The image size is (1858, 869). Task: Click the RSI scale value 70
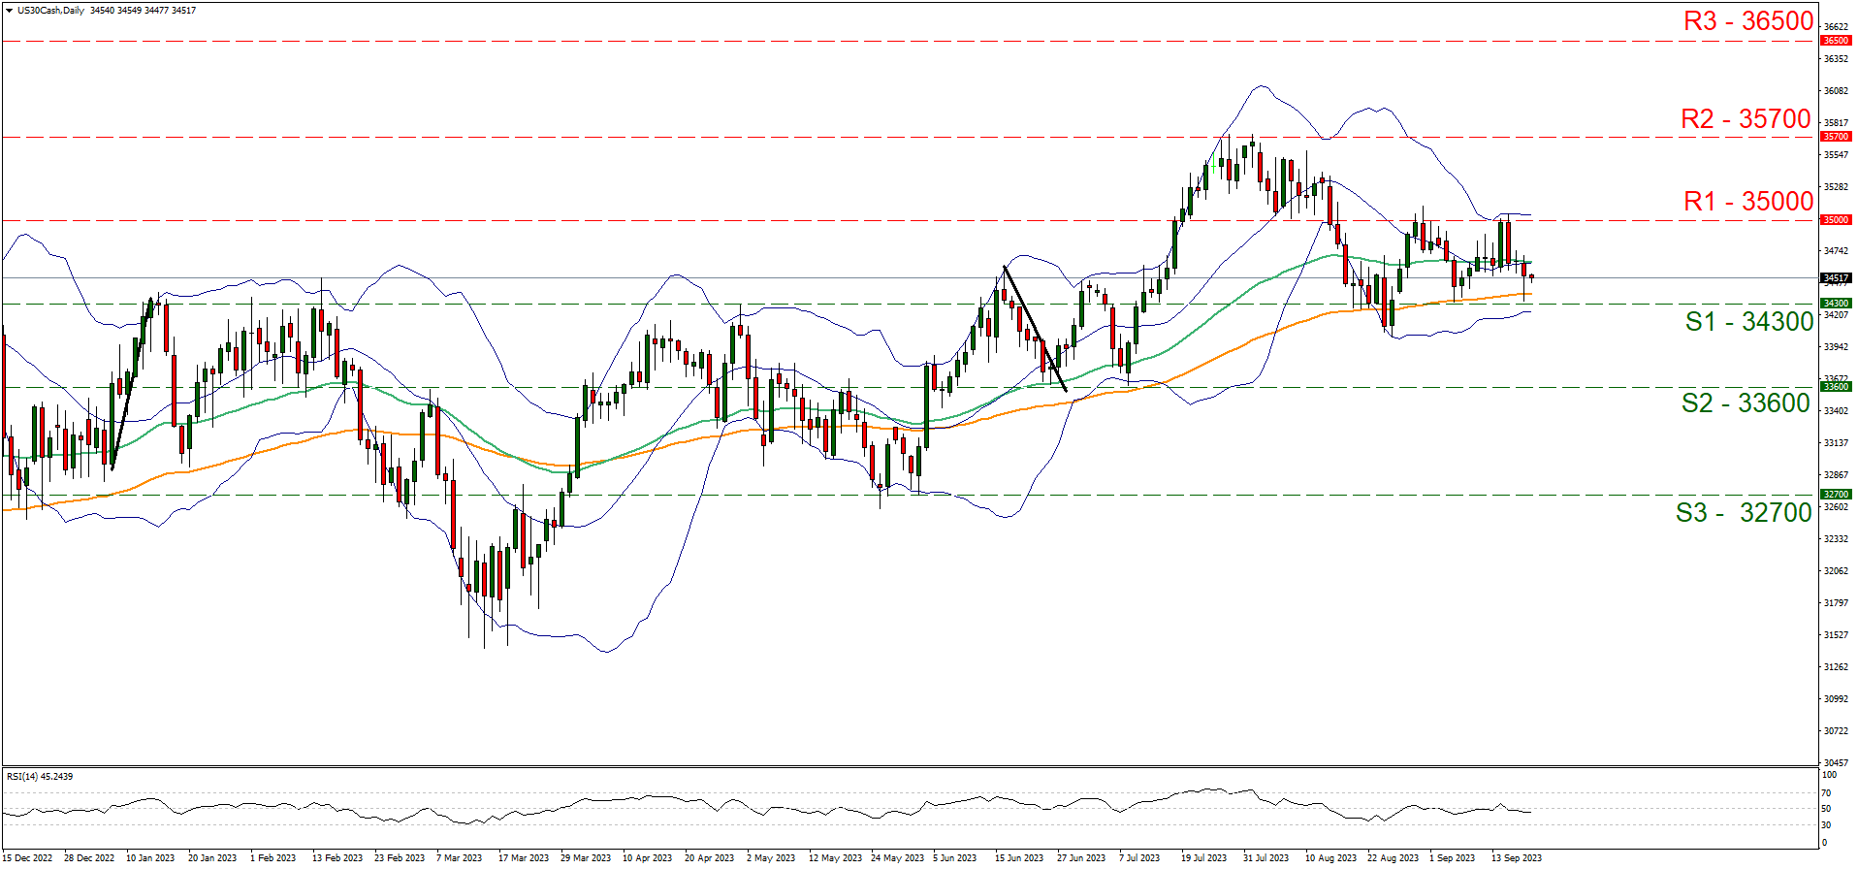point(1826,793)
